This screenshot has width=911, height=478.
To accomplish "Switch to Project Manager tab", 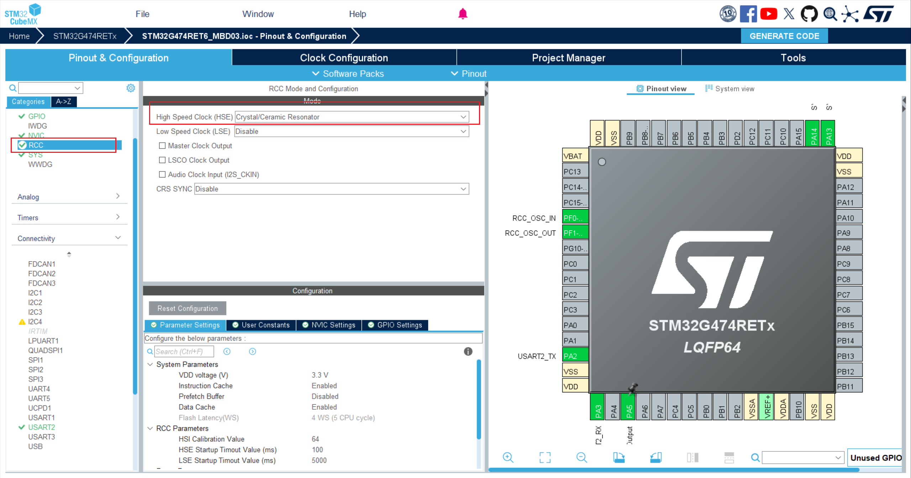I will coord(569,58).
